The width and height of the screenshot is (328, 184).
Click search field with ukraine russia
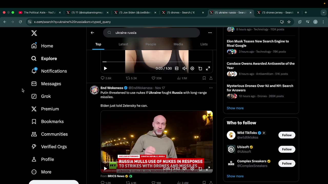pos(151,33)
